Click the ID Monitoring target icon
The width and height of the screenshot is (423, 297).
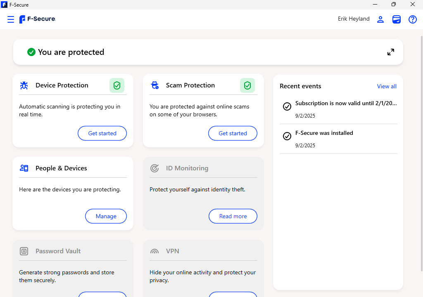click(x=154, y=168)
